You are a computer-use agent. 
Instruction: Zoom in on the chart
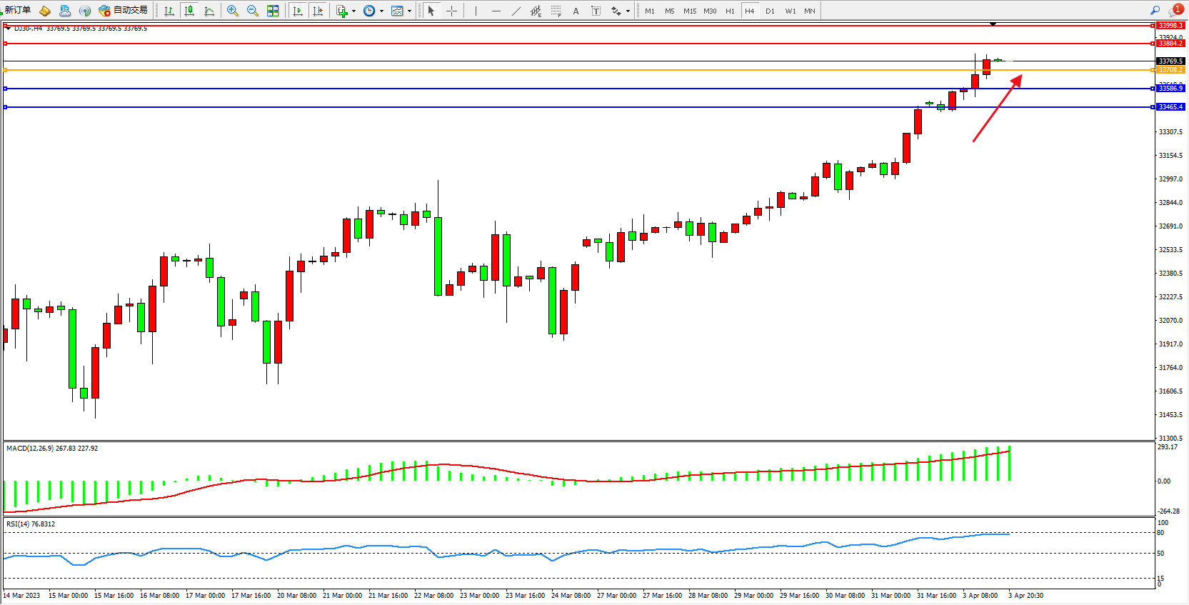click(233, 11)
